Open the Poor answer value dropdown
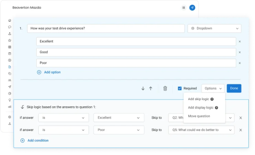 (118, 130)
